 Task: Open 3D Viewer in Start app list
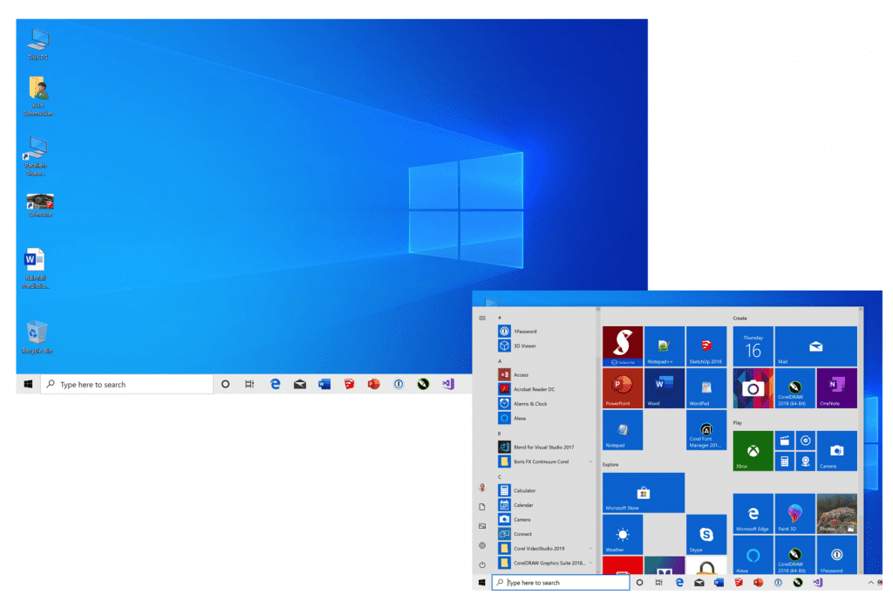tap(546, 346)
